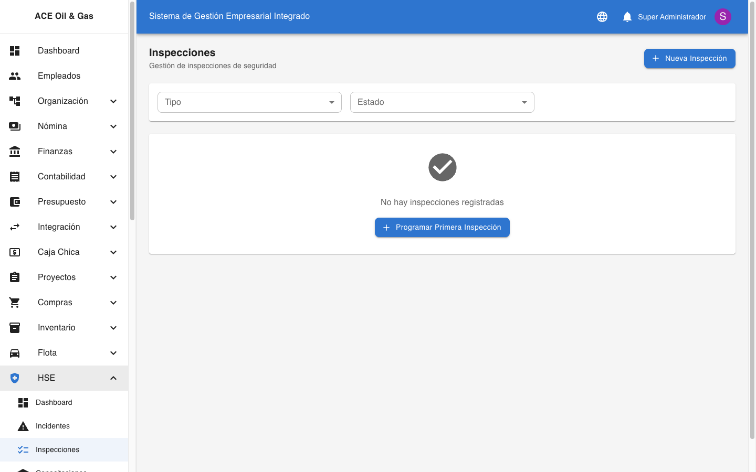Click Programar Primera Inspección button
Screen dimensions: 756x472
(442, 227)
